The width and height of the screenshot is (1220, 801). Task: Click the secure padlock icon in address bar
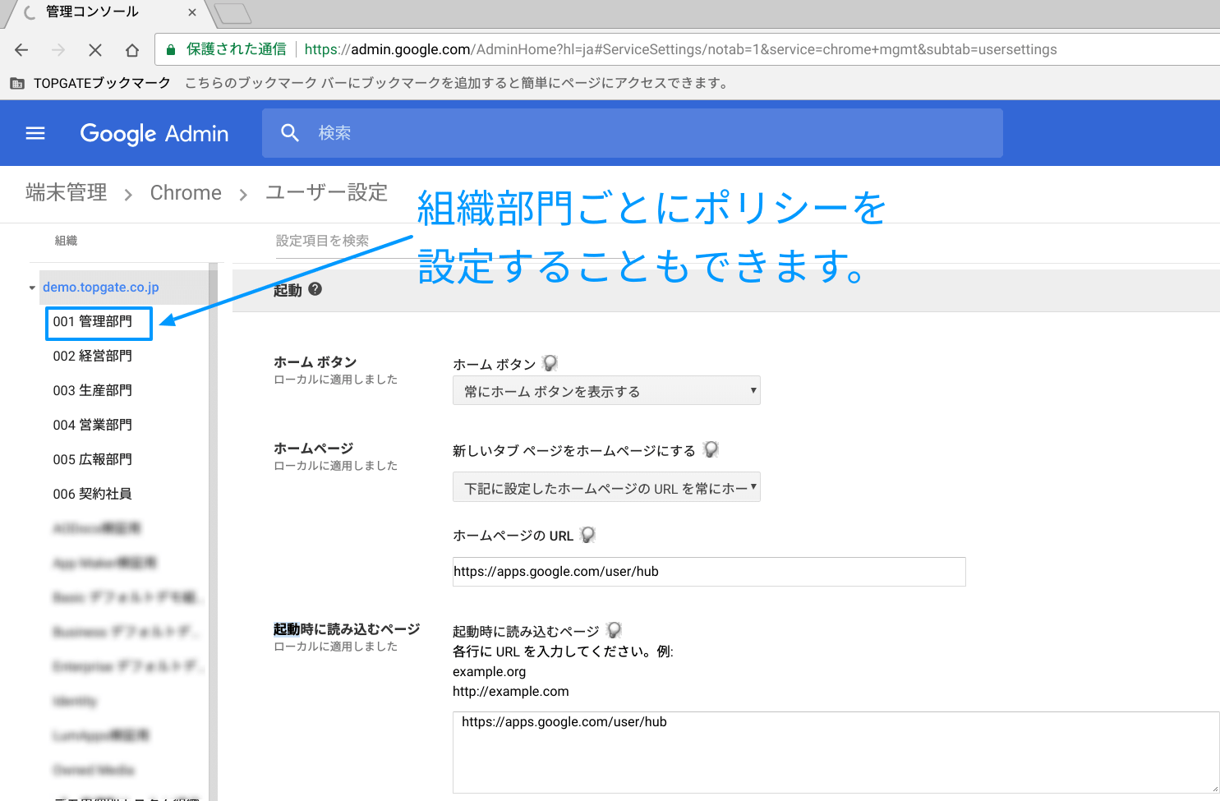171,50
